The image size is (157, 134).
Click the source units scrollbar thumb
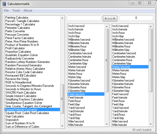(107, 60)
